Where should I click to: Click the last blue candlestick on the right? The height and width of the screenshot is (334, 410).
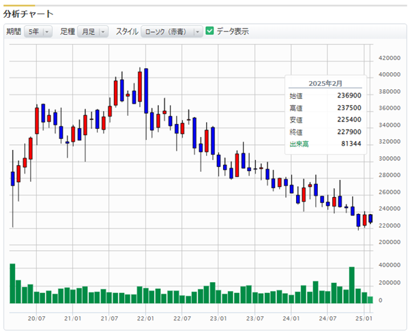click(x=370, y=219)
